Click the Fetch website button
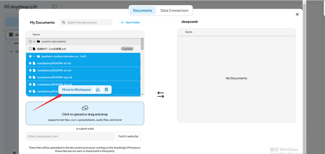325x154 pixels. tap(128, 136)
